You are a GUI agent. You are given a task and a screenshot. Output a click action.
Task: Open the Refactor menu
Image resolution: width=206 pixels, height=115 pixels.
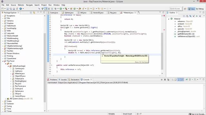21,5
